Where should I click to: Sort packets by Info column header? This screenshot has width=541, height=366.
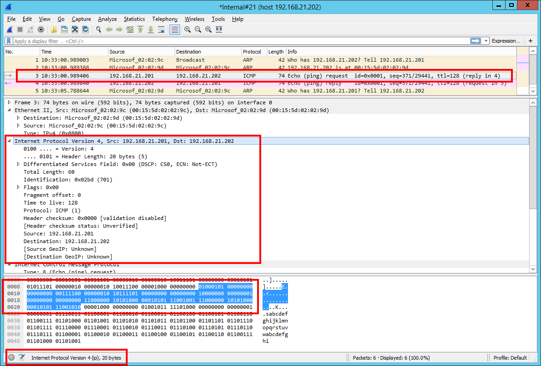pyautogui.click(x=401, y=52)
